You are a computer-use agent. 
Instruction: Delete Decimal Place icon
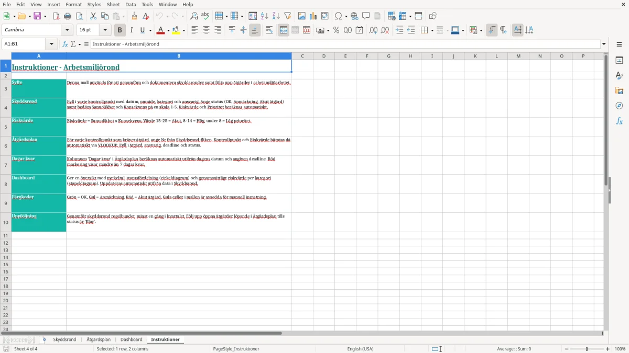point(385,30)
